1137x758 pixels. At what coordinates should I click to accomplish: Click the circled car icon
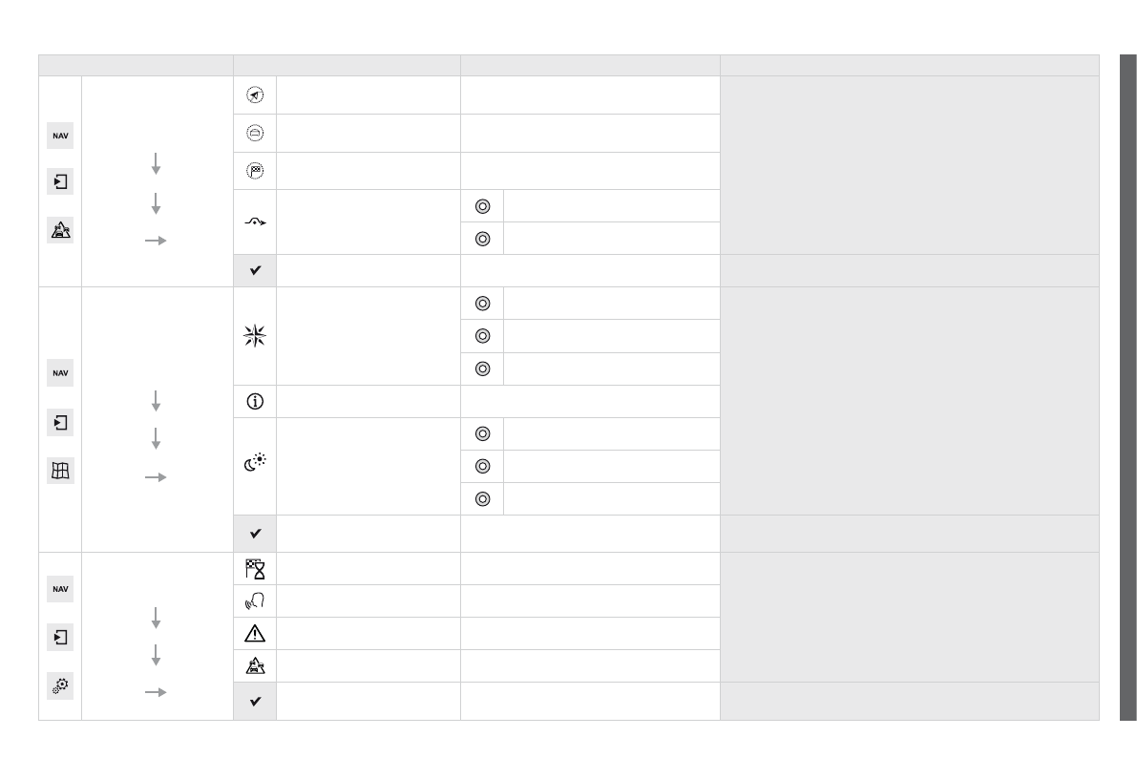255,134
